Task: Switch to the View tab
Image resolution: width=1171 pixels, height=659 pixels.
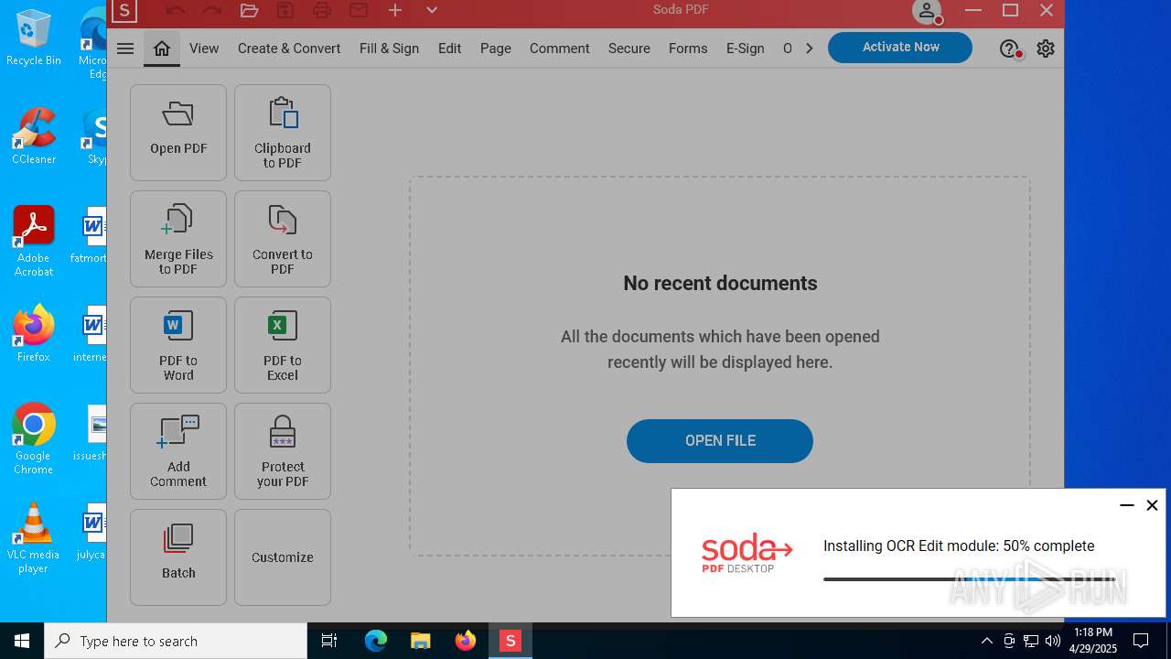Action: tap(204, 49)
